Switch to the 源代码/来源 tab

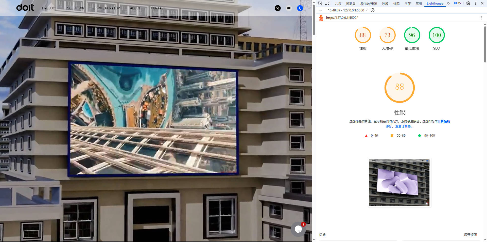point(369,3)
